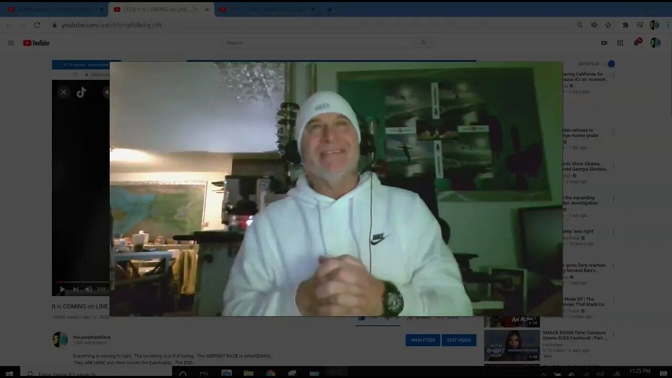Bookmark this page with star icon

point(608,25)
